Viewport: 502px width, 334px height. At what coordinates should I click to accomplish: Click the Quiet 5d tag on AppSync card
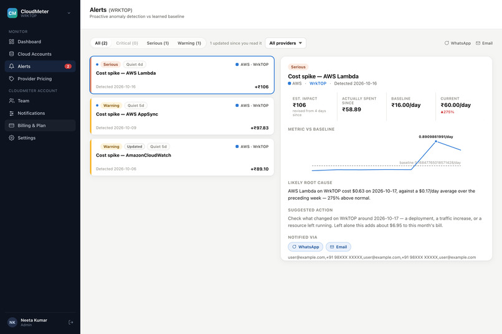coord(136,106)
